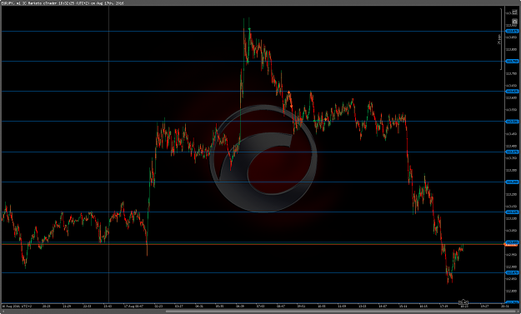
Task: Click the chart window icon above the camera
Action: point(514,12)
